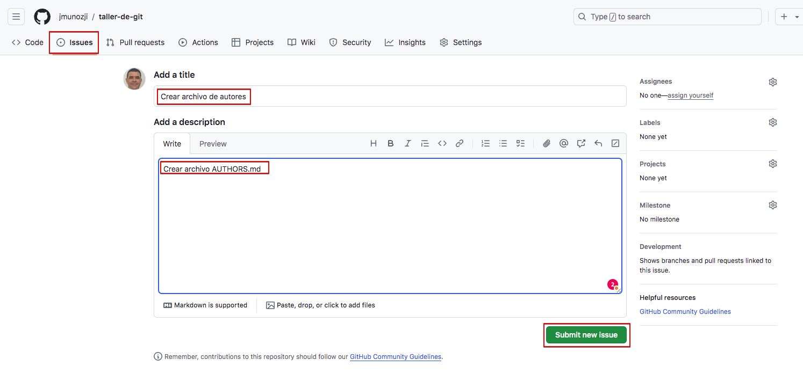803x374 pixels.
Task: Click the italic formatting icon
Action: (408, 143)
